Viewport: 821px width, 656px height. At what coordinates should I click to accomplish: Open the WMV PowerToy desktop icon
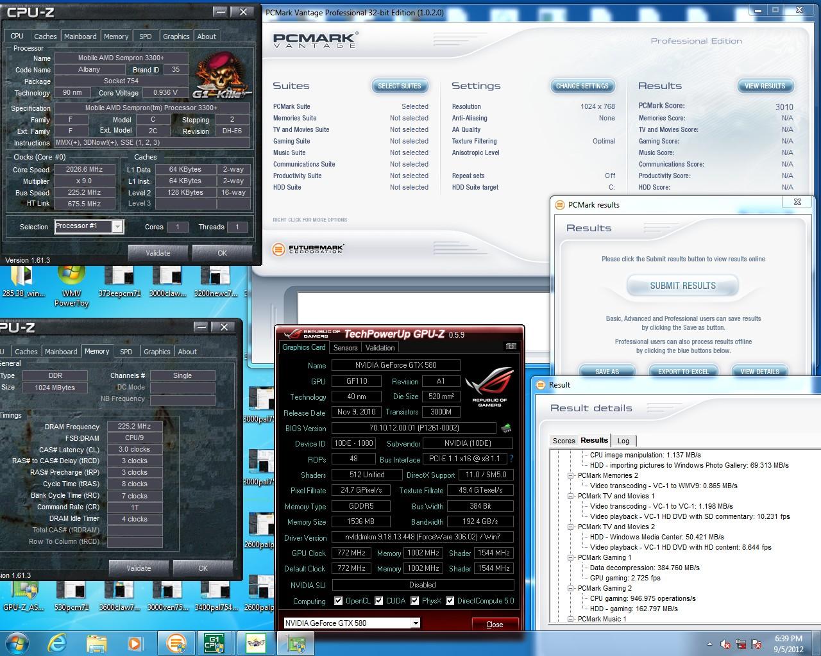point(71,286)
